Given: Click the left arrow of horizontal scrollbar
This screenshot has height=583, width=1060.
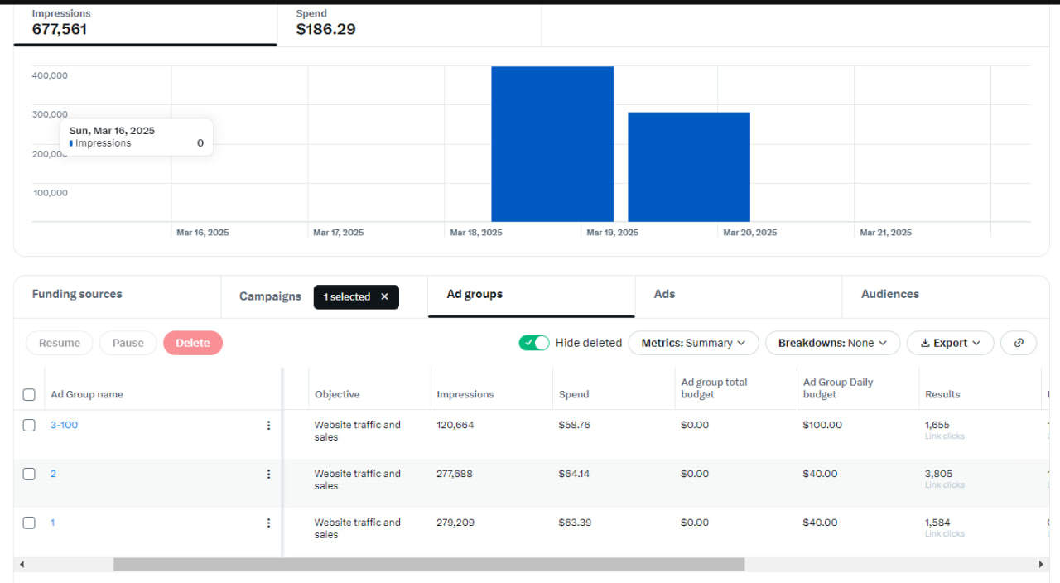Looking at the screenshot, I should click(22, 564).
